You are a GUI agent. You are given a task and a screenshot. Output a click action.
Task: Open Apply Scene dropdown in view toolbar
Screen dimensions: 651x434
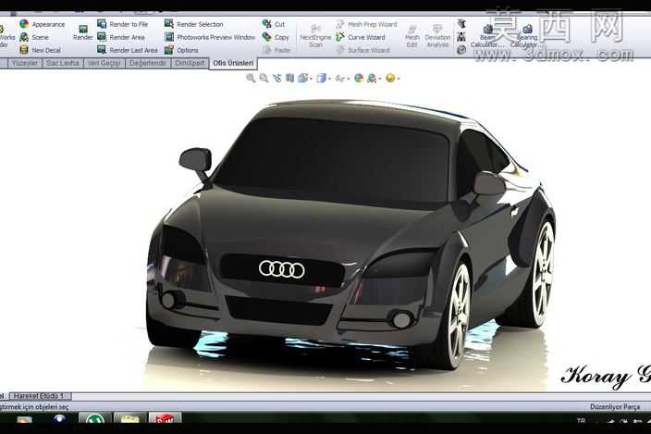coord(375,78)
